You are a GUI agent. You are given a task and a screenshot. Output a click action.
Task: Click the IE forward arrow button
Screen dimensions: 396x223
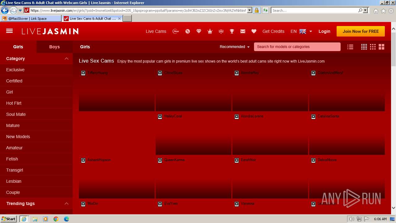13,10
